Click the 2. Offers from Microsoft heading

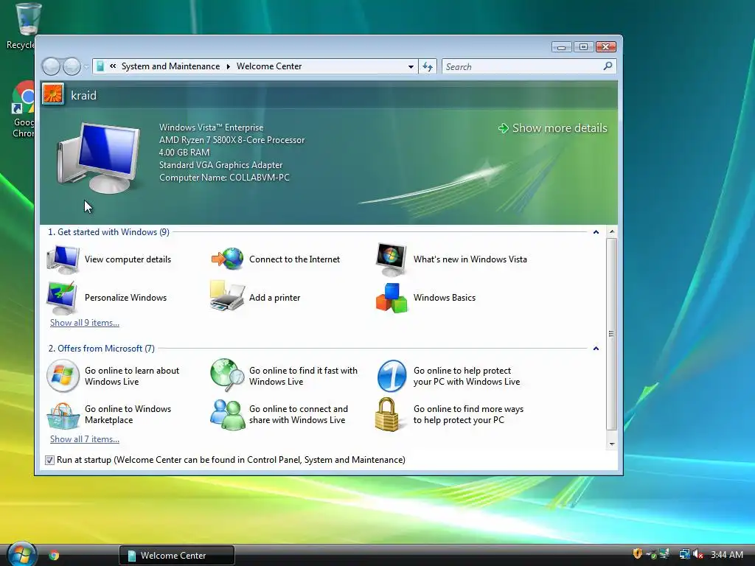(102, 349)
